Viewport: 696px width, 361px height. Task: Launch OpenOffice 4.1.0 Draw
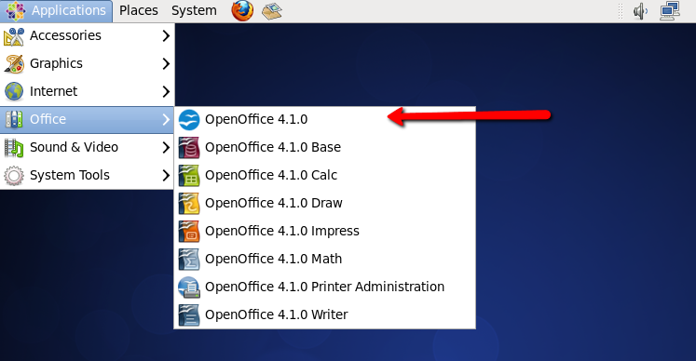point(324,204)
